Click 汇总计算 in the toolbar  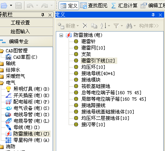point(124,6)
